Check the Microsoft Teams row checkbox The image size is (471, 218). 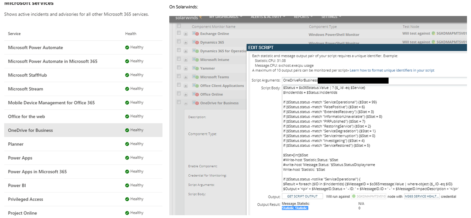(x=179, y=76)
